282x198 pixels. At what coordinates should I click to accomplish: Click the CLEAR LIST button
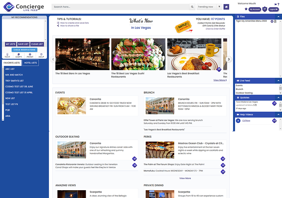37,44
